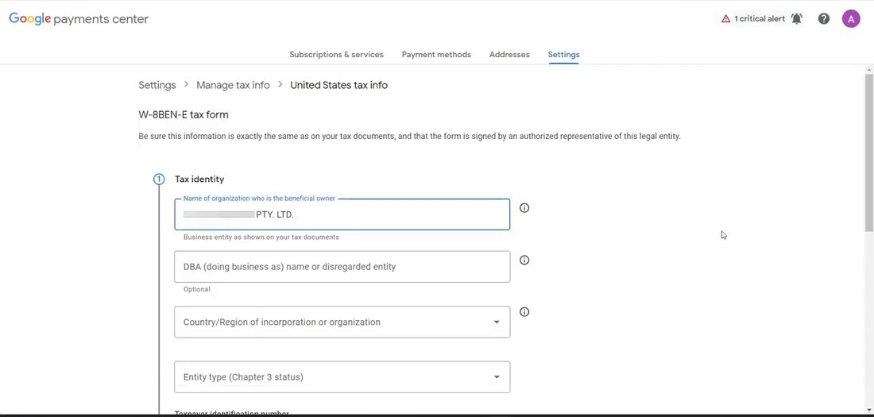Go to Settings breadcrumb link
The image size is (874, 417).
pos(157,85)
